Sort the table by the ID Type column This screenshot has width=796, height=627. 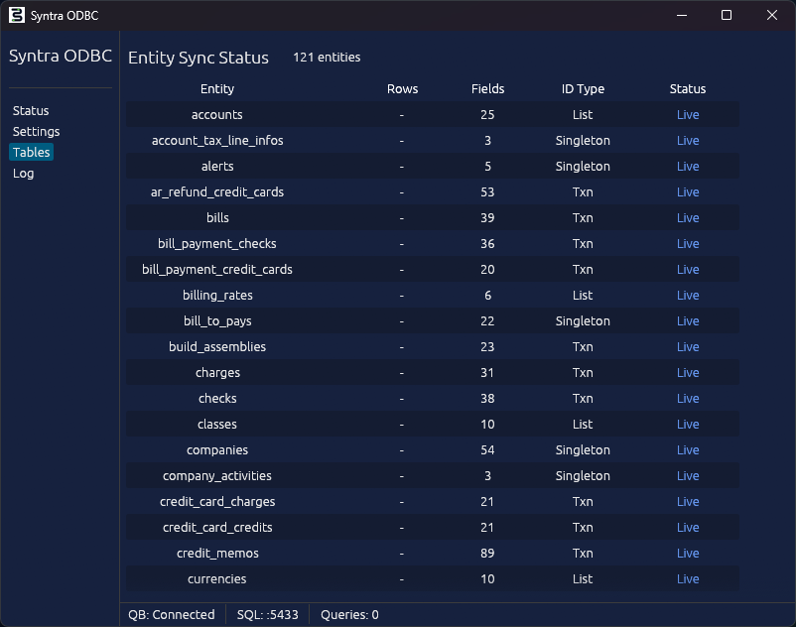click(583, 88)
